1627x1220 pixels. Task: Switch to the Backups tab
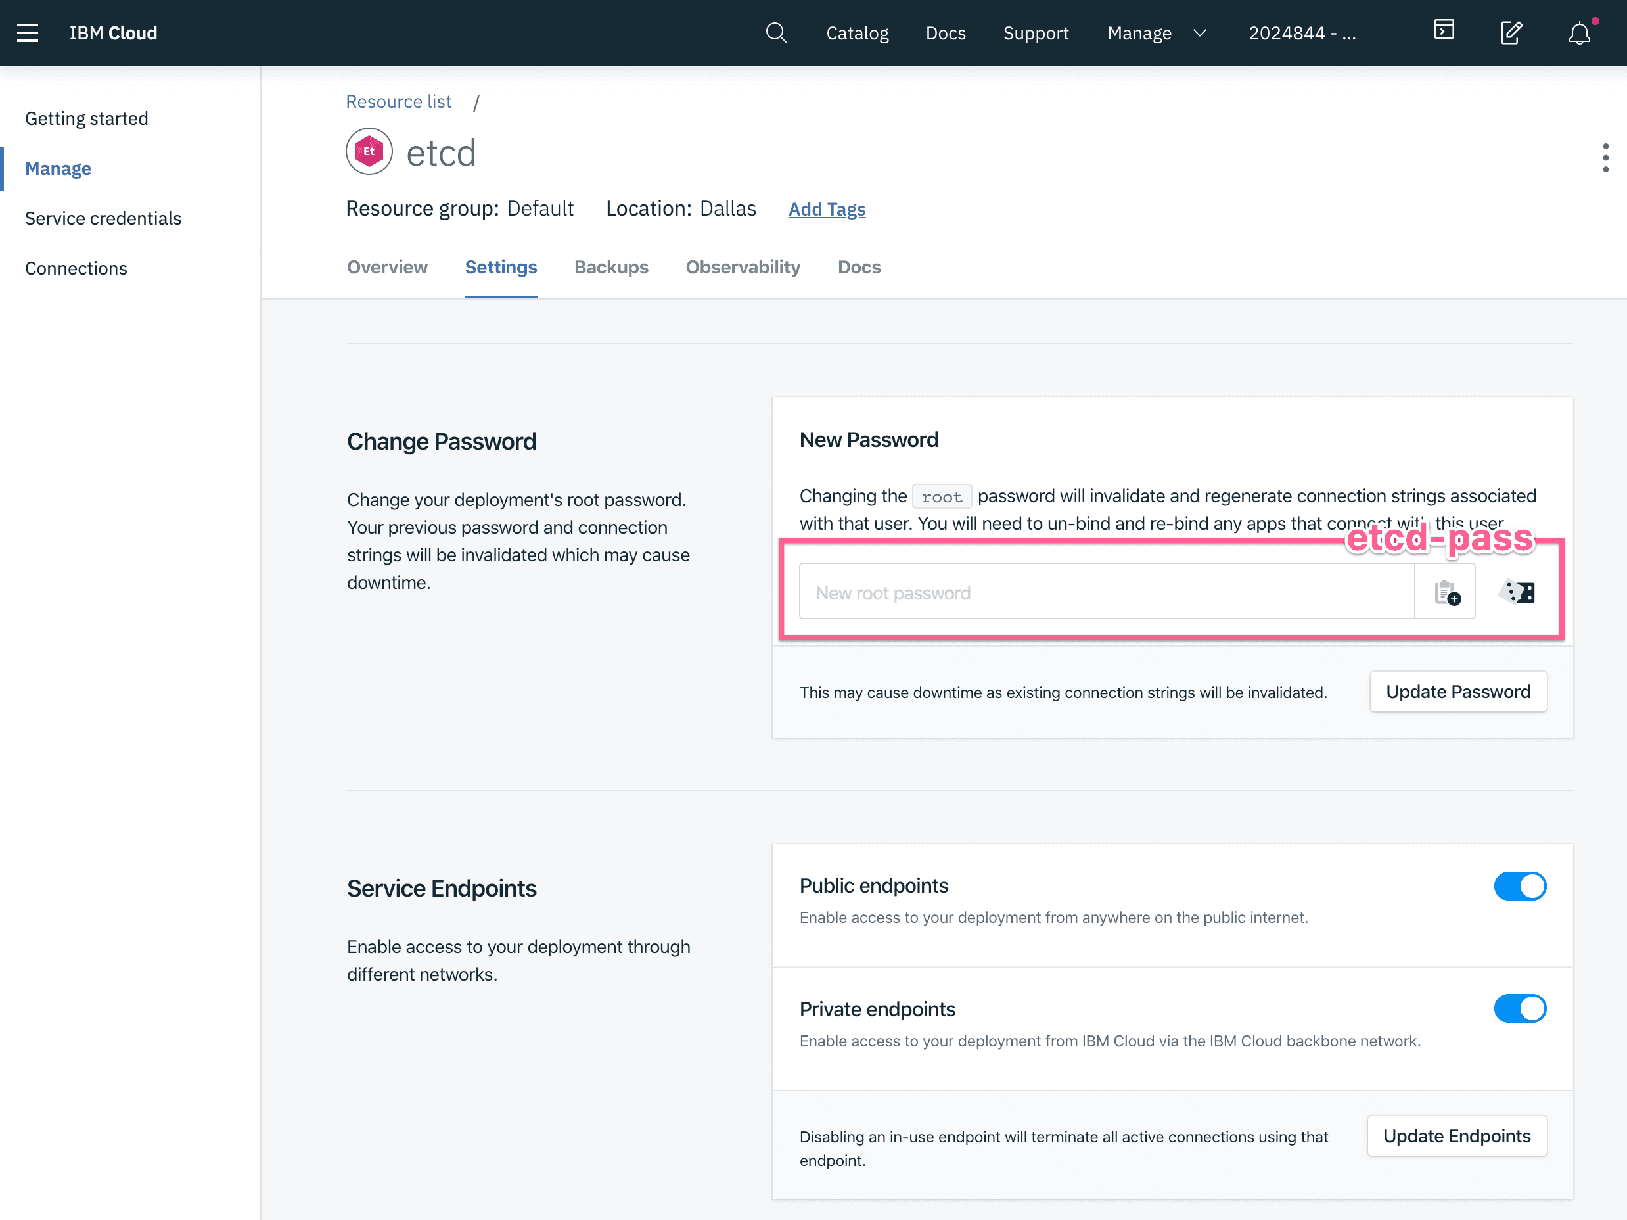tap(610, 267)
